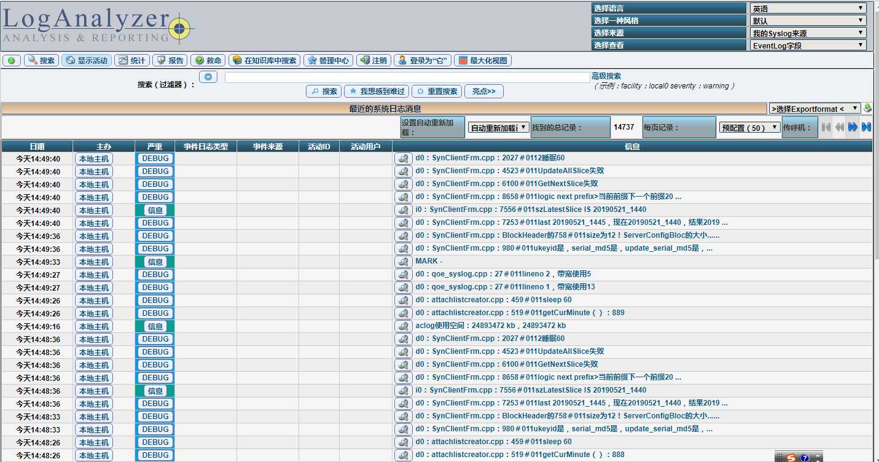Click the 信息 column header

632,146
